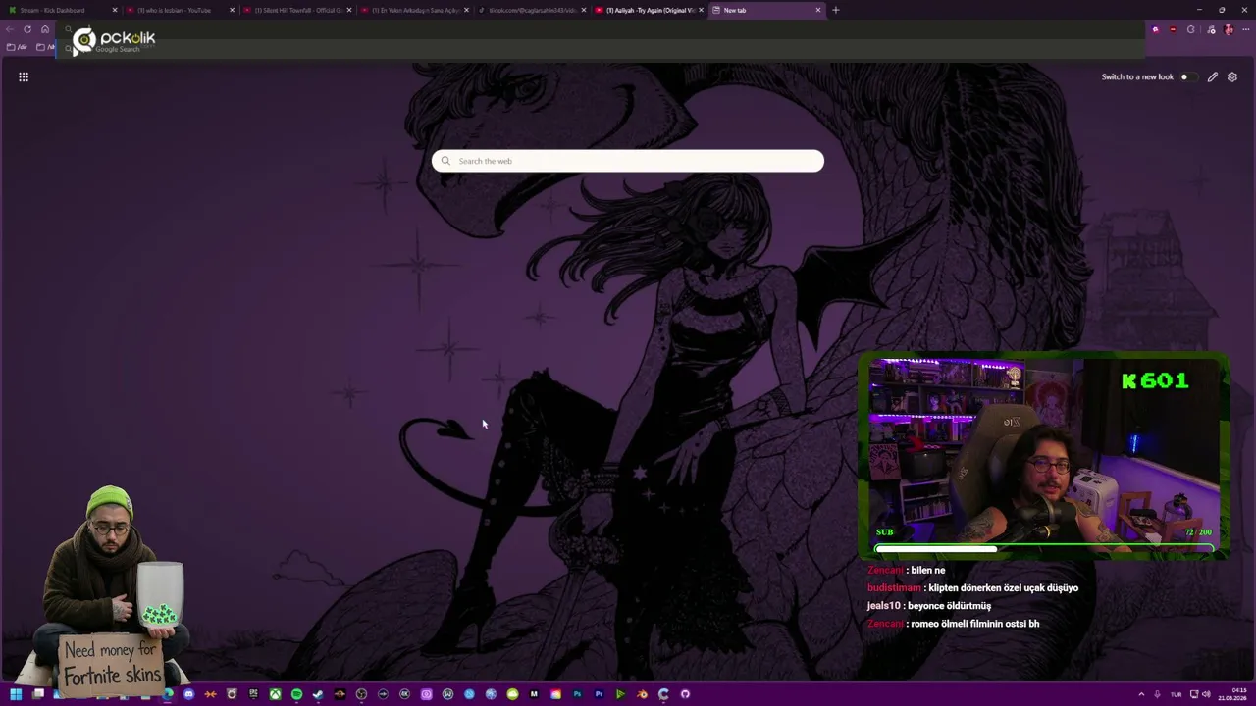Click the chat message from jeals10
This screenshot has height=706, width=1256.
928,606
